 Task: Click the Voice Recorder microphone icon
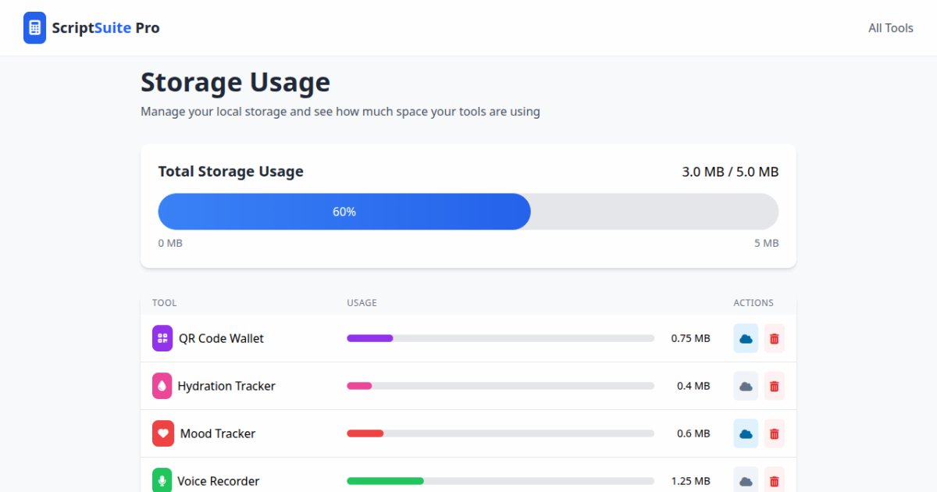click(162, 480)
